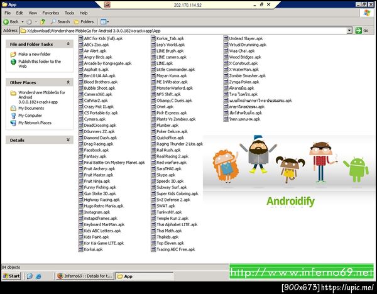
Task: Expand the Details panel
Action: [68, 140]
